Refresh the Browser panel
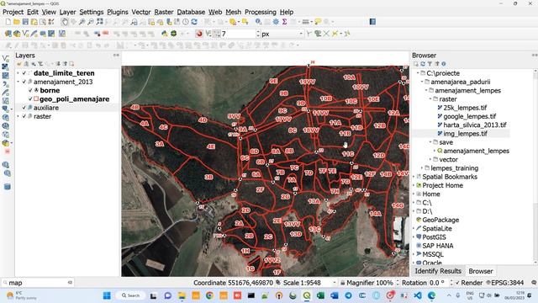 point(423,64)
